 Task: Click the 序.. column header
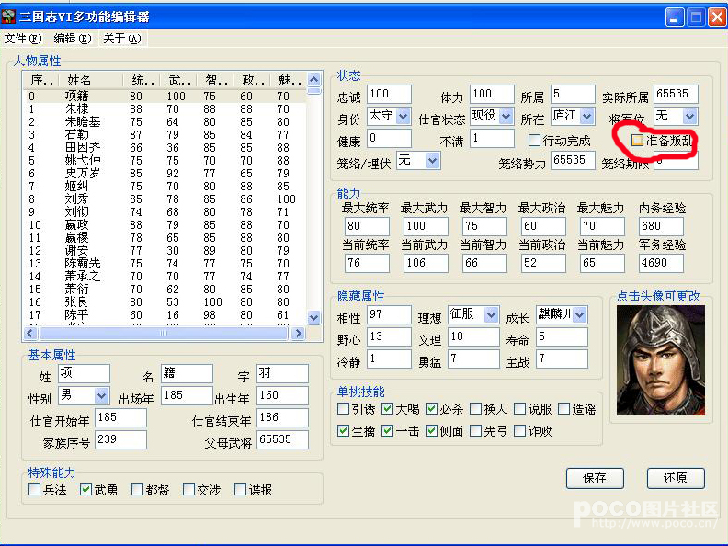[41, 80]
